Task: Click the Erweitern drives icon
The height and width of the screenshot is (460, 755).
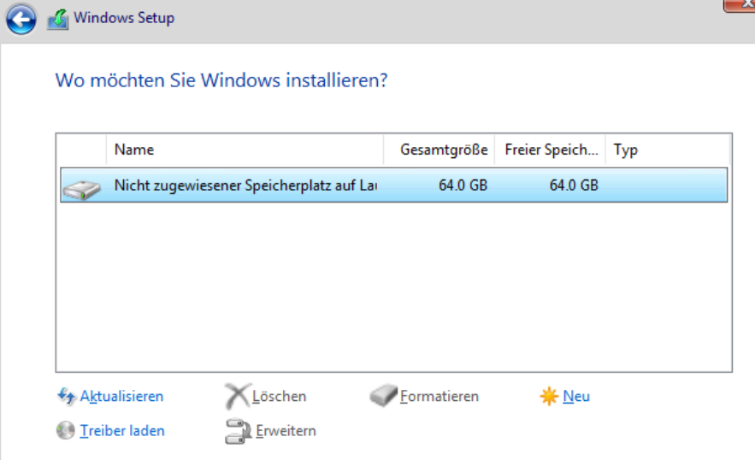Action: 238,431
